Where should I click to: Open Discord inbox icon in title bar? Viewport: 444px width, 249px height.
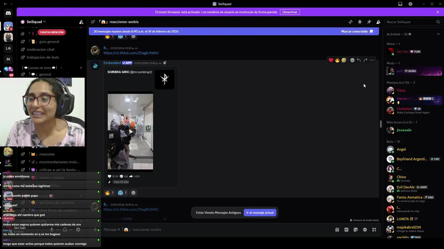(400, 4)
